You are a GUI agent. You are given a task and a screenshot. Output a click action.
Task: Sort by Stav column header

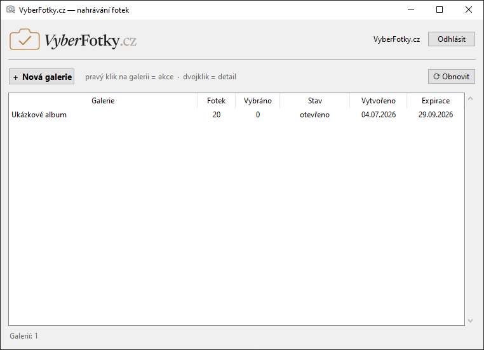point(315,101)
